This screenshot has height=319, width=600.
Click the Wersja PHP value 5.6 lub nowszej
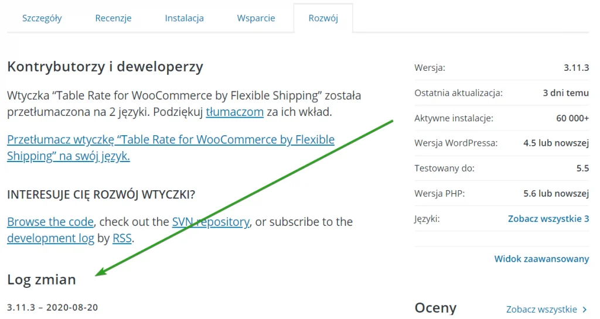pos(556,194)
